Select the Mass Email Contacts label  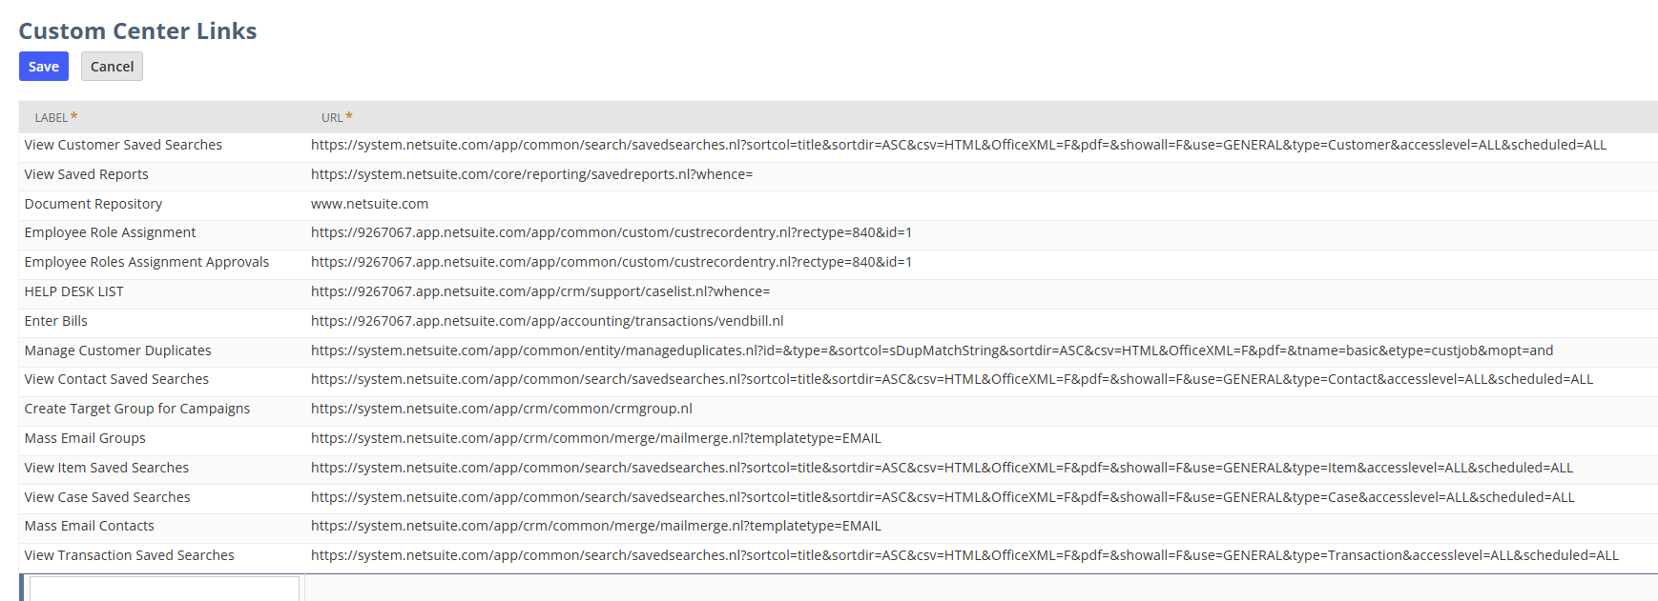pos(90,527)
